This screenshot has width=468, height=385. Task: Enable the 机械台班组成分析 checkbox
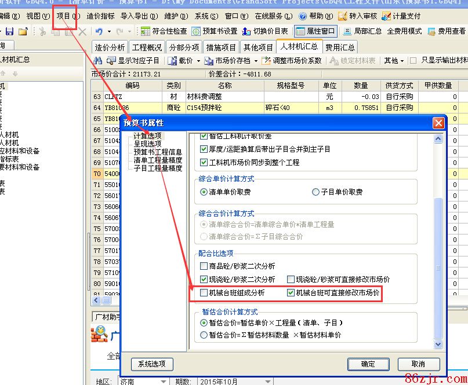click(x=204, y=294)
